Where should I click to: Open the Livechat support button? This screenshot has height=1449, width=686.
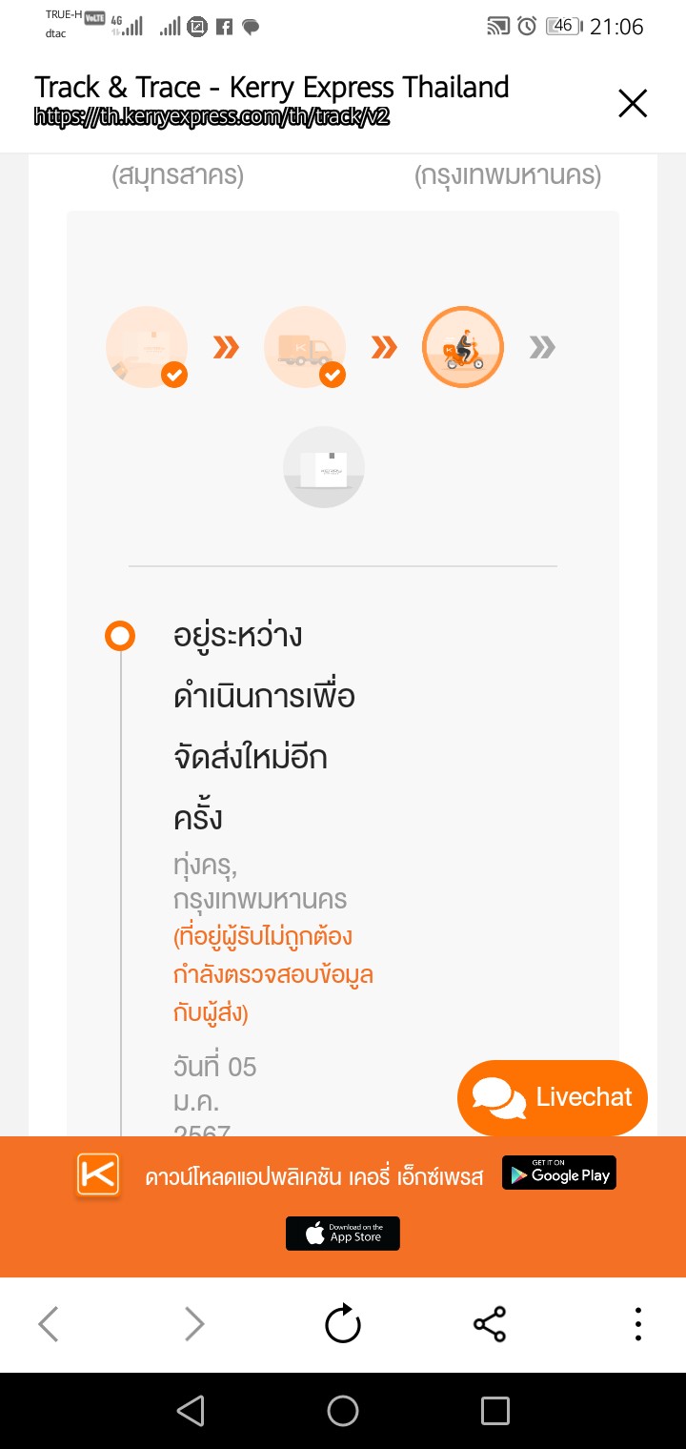click(553, 1097)
